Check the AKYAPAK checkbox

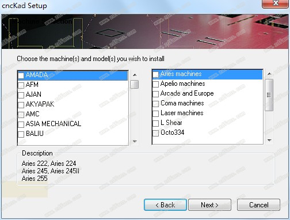pyautogui.click(x=21, y=105)
